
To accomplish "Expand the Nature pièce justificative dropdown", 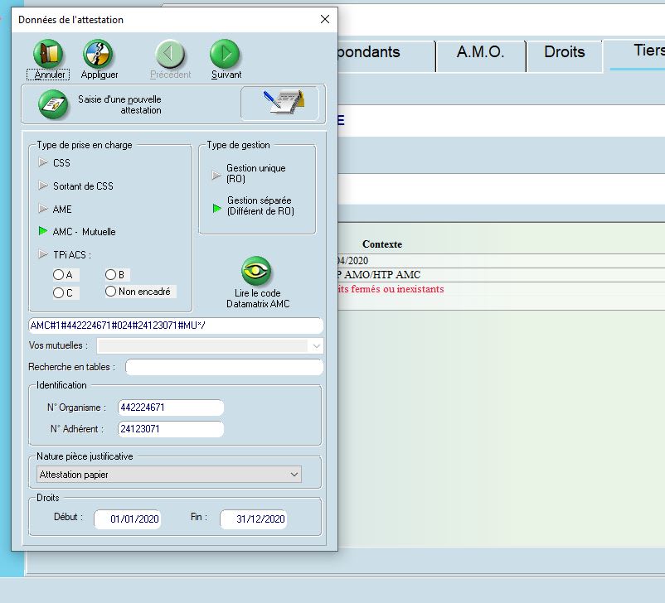I will coord(294,475).
